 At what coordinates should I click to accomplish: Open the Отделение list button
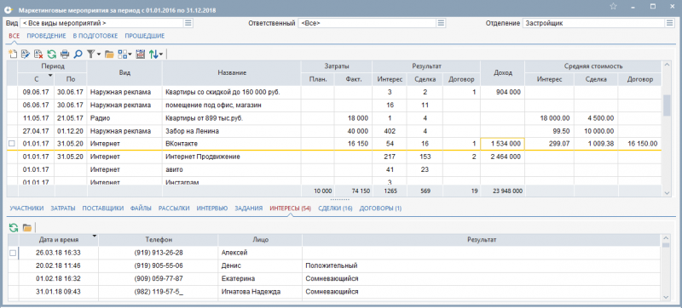pyautogui.click(x=669, y=24)
